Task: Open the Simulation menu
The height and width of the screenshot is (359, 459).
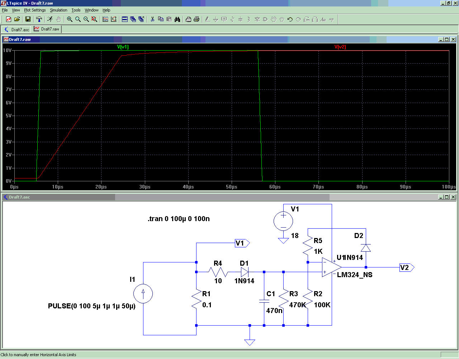Action: coord(58,10)
